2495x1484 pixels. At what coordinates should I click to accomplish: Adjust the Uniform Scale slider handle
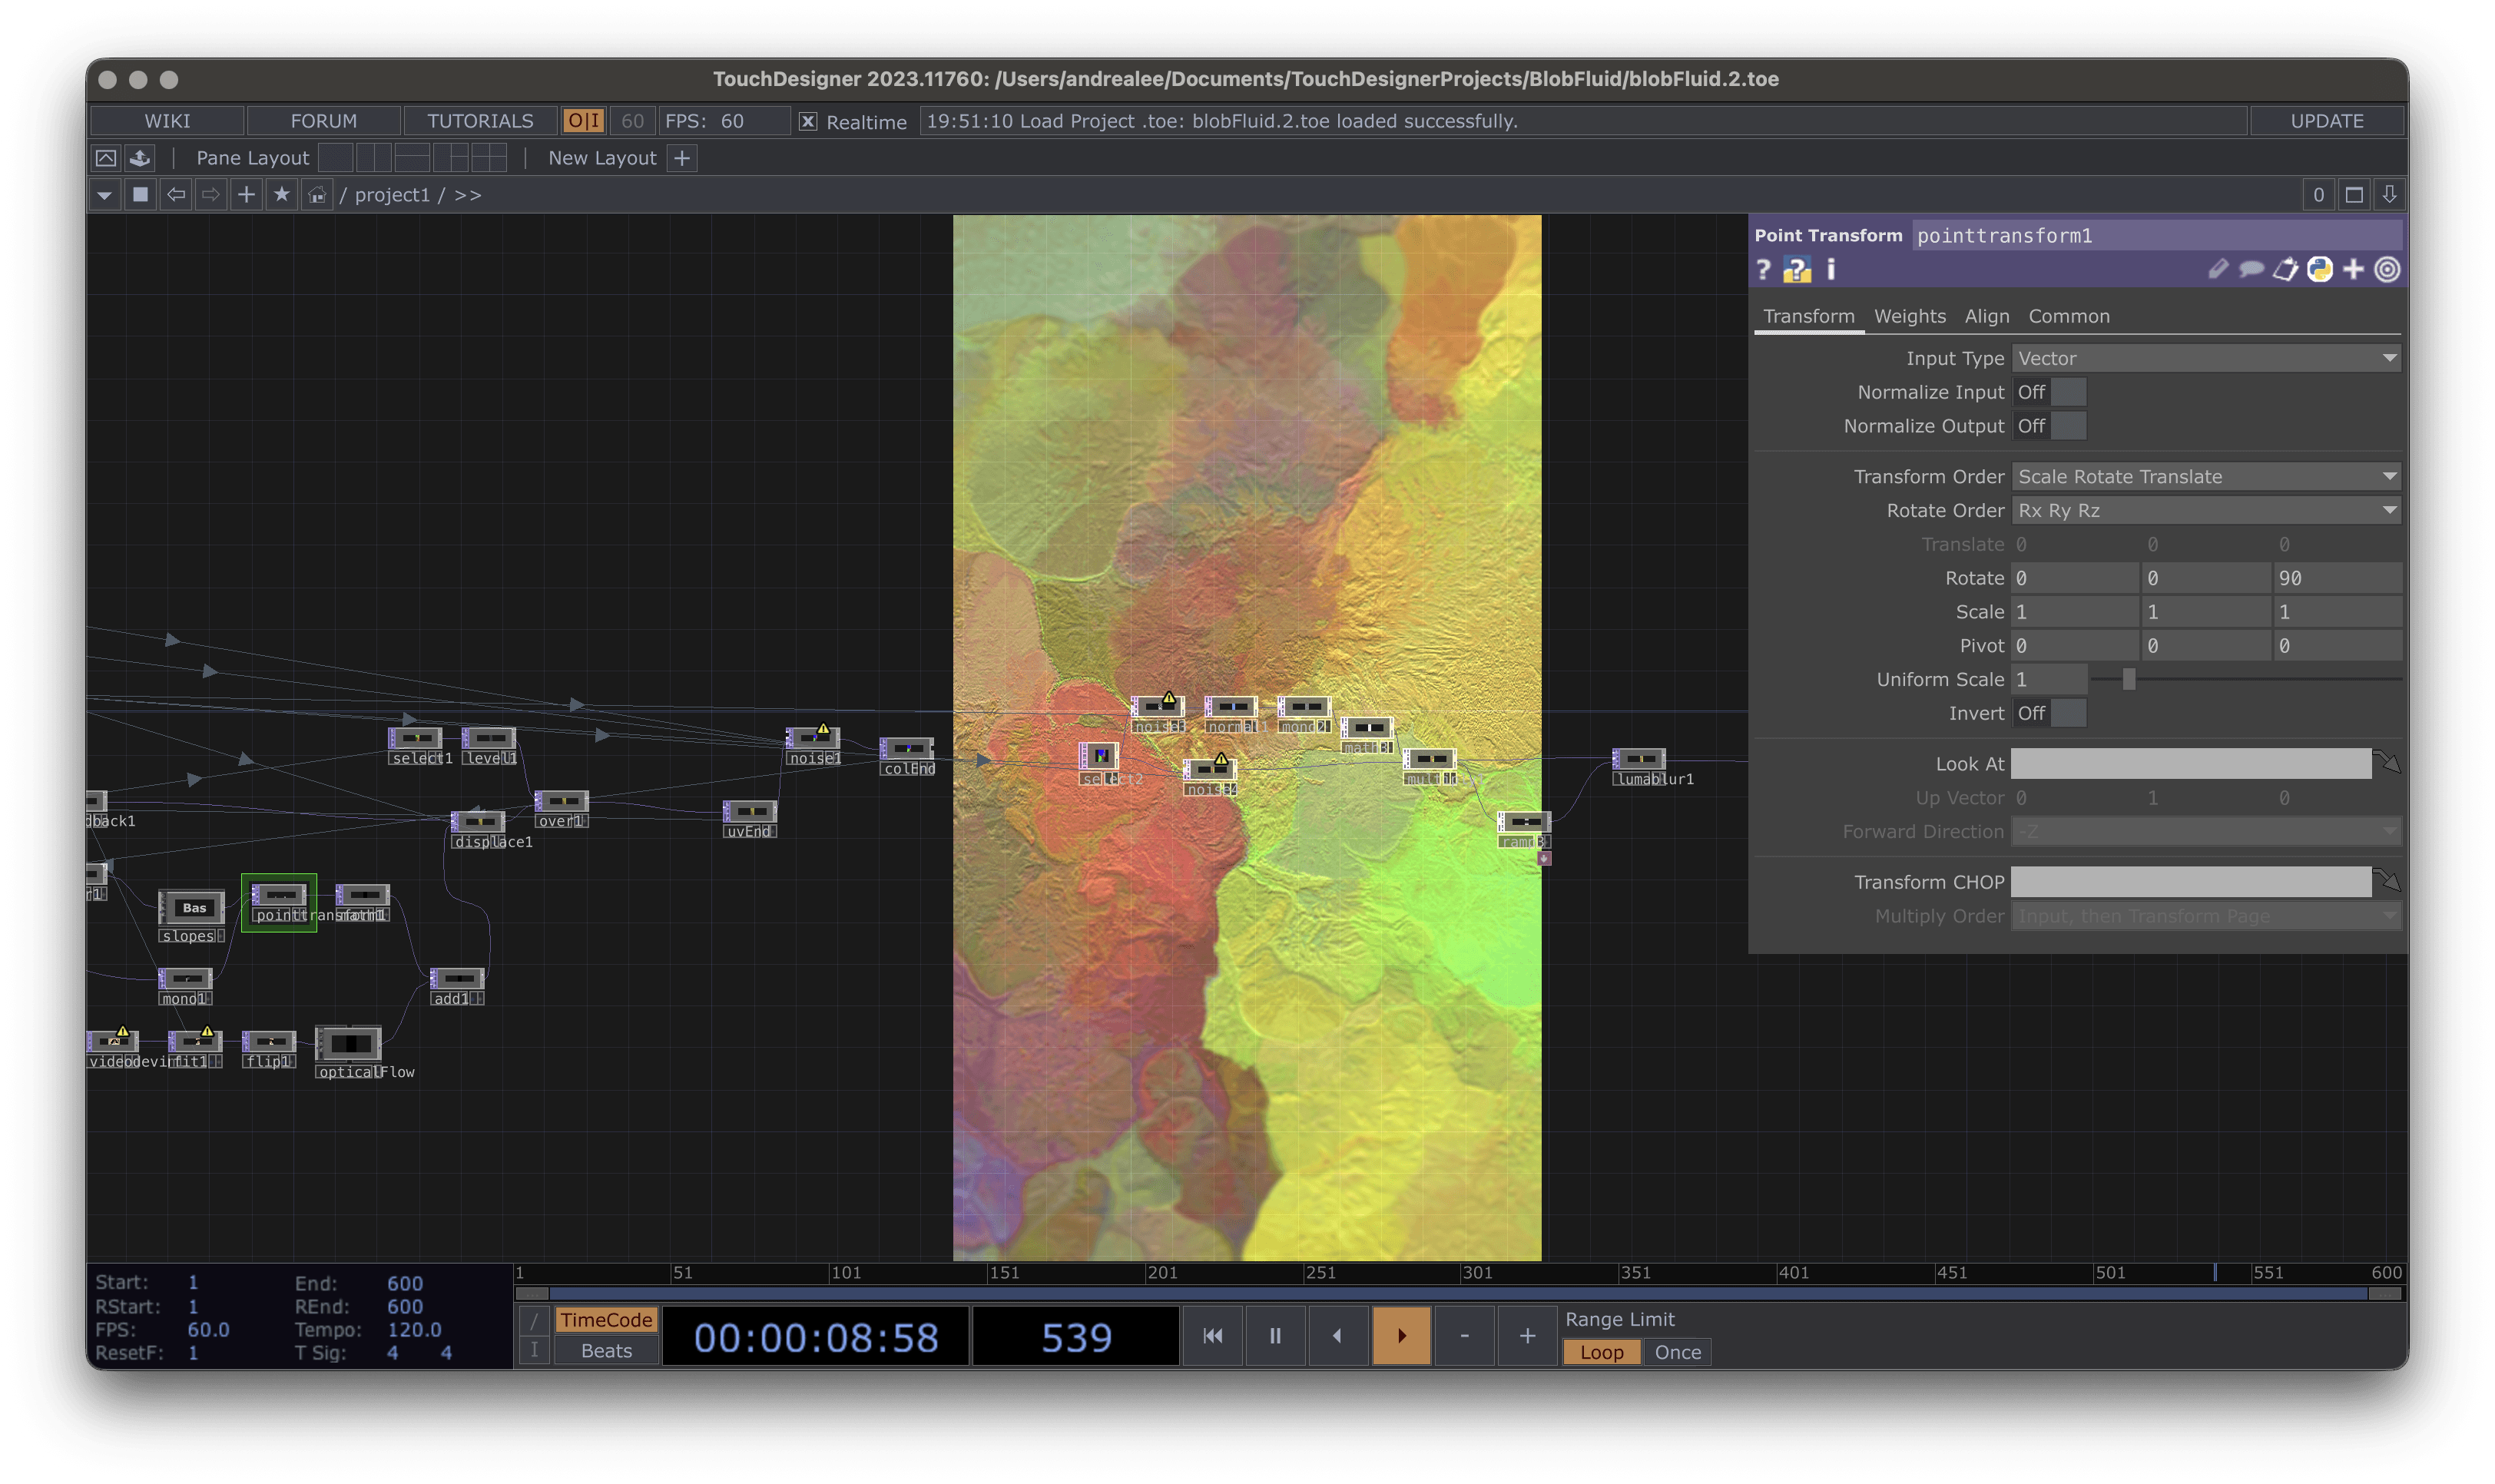point(2129,680)
